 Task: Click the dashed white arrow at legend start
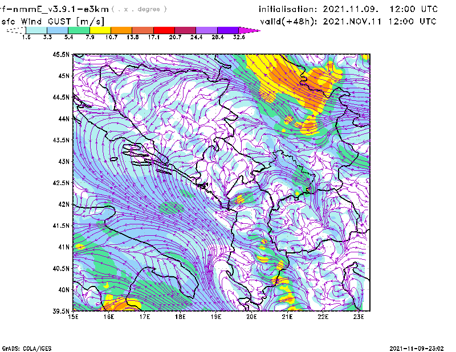pos(16,30)
